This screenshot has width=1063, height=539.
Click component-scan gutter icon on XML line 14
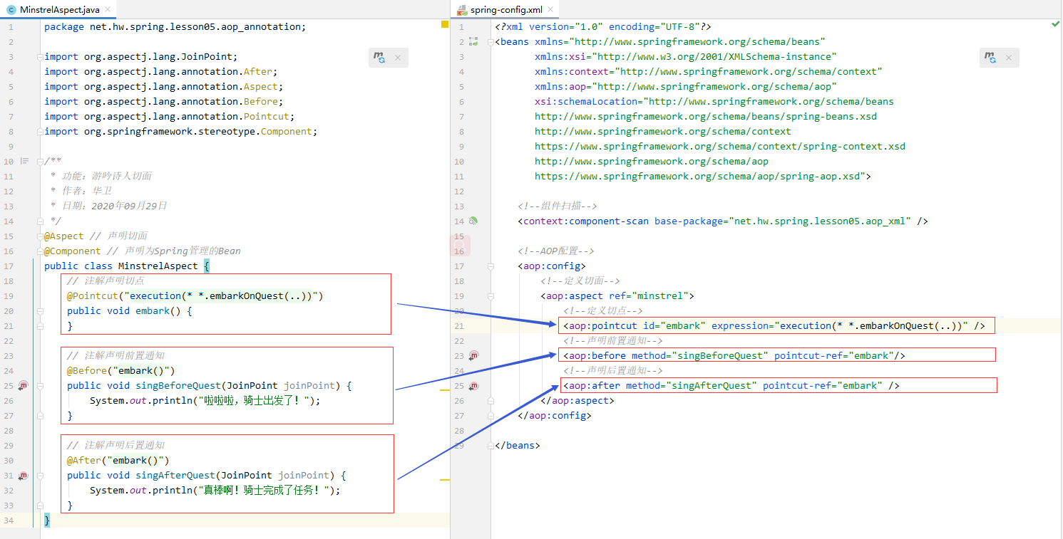(x=473, y=221)
